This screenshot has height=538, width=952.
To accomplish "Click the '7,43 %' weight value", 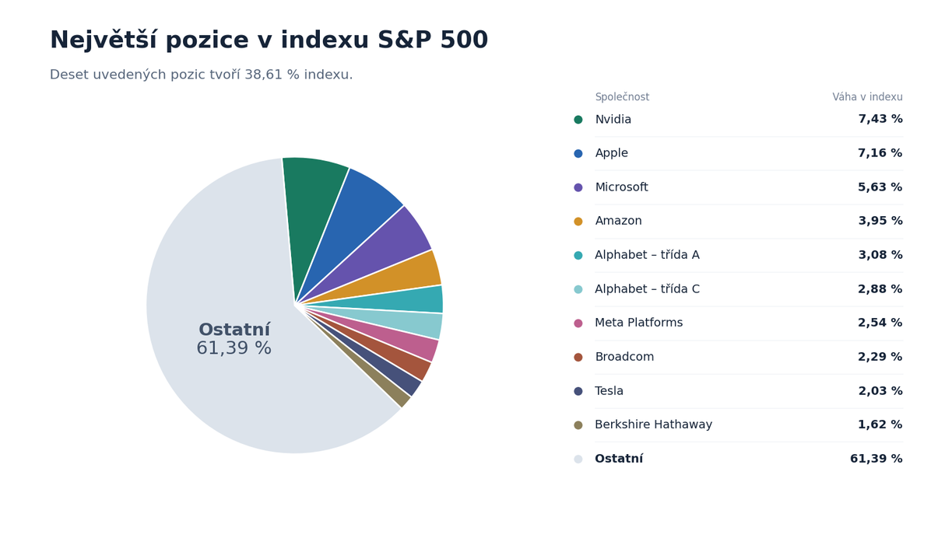I will [x=880, y=120].
